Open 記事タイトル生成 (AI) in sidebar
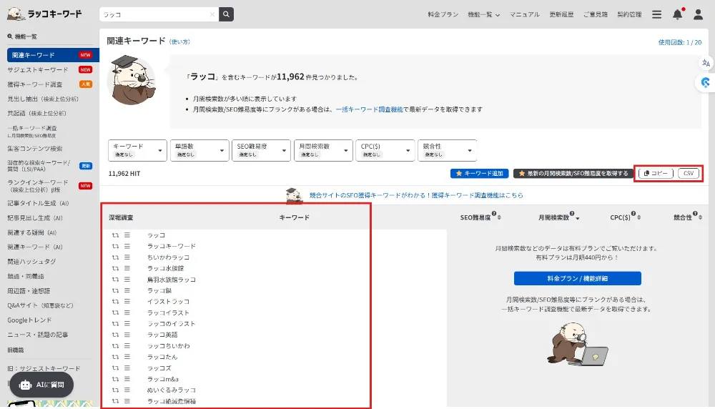Screen dimensions: 715x409 click(39, 203)
